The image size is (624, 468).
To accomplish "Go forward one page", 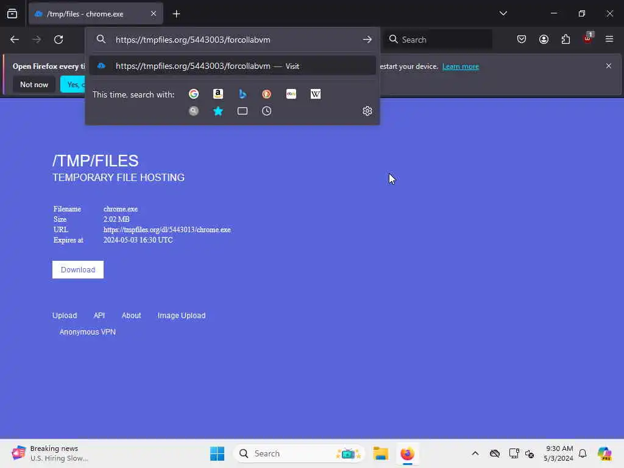I will tap(37, 40).
